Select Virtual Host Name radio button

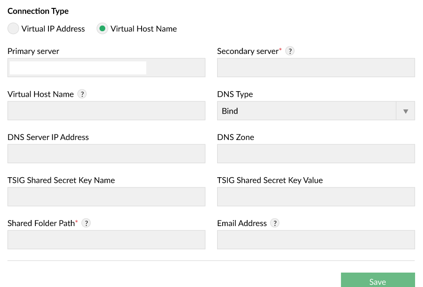point(102,28)
